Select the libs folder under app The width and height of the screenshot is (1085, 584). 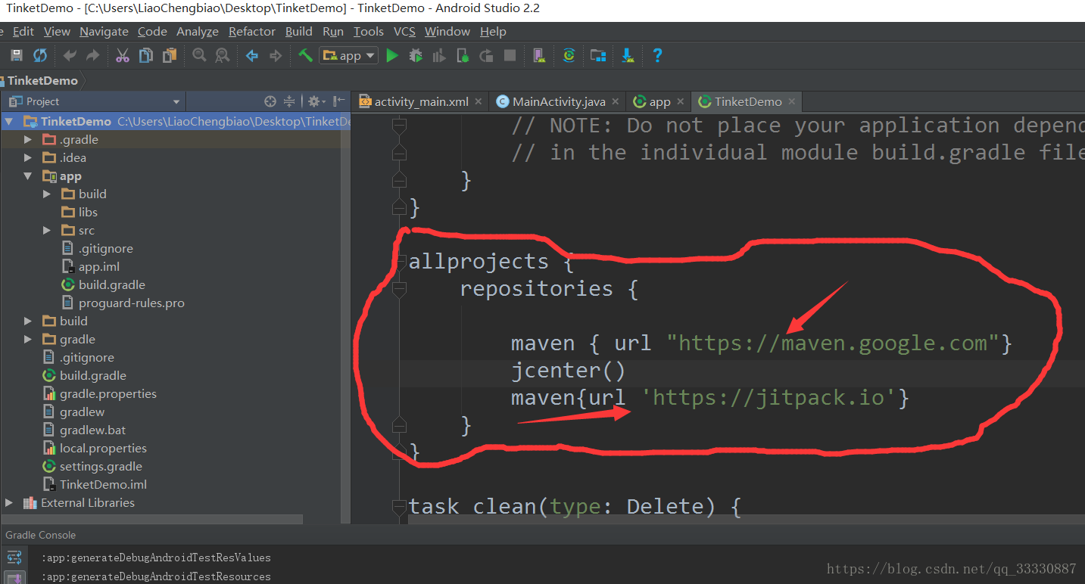(x=88, y=212)
